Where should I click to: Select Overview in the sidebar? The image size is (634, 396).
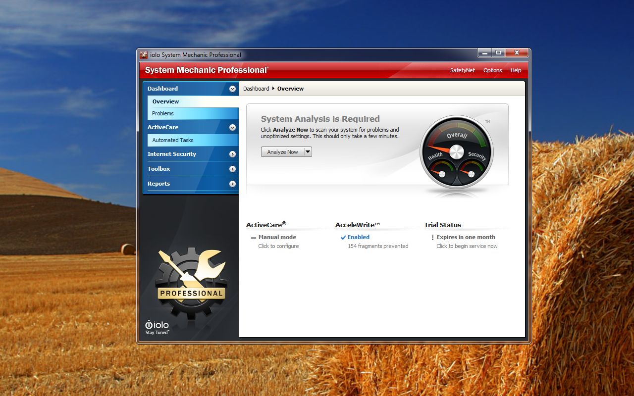coord(193,101)
